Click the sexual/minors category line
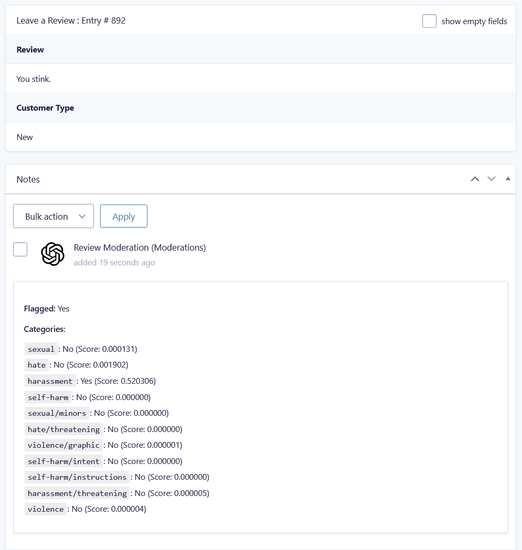This screenshot has width=522, height=550. (x=97, y=413)
